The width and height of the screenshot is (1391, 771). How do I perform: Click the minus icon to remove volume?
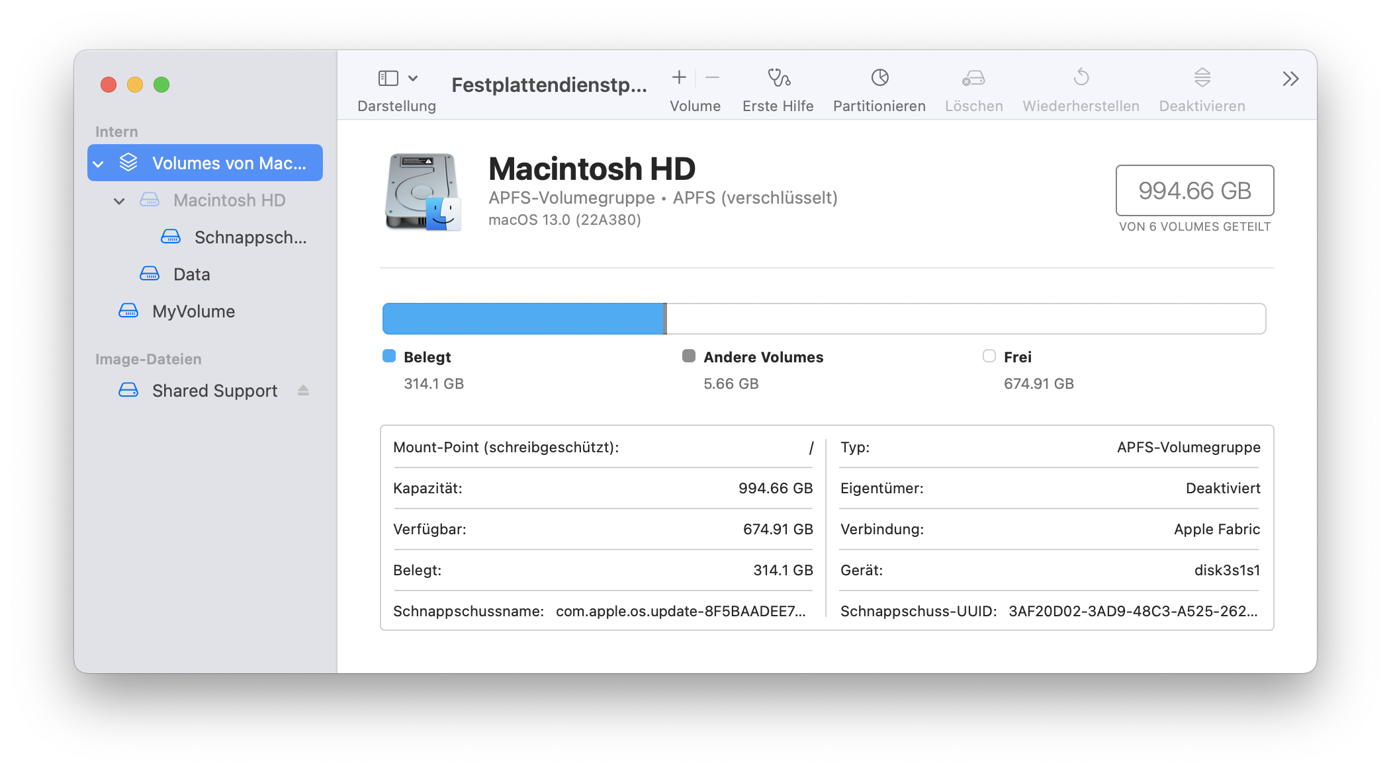pos(712,78)
